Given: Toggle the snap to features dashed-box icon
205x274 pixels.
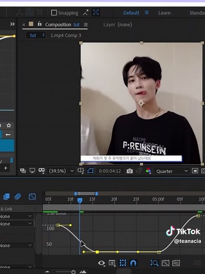Looking at the screenshot, I should 96,13.
